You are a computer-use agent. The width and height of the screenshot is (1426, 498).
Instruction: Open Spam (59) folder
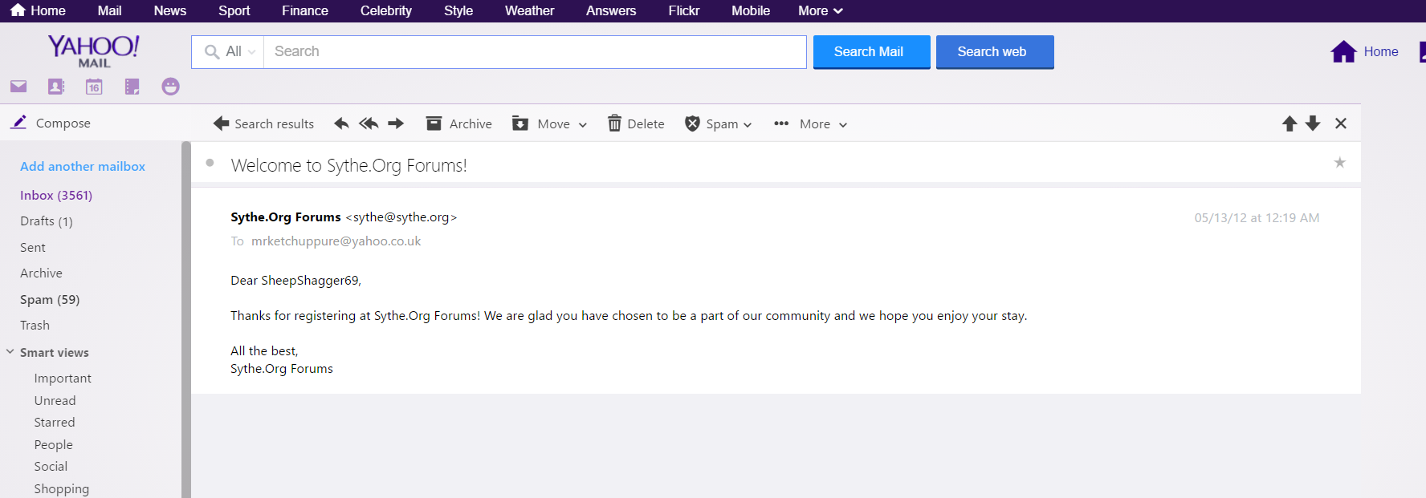tap(50, 299)
